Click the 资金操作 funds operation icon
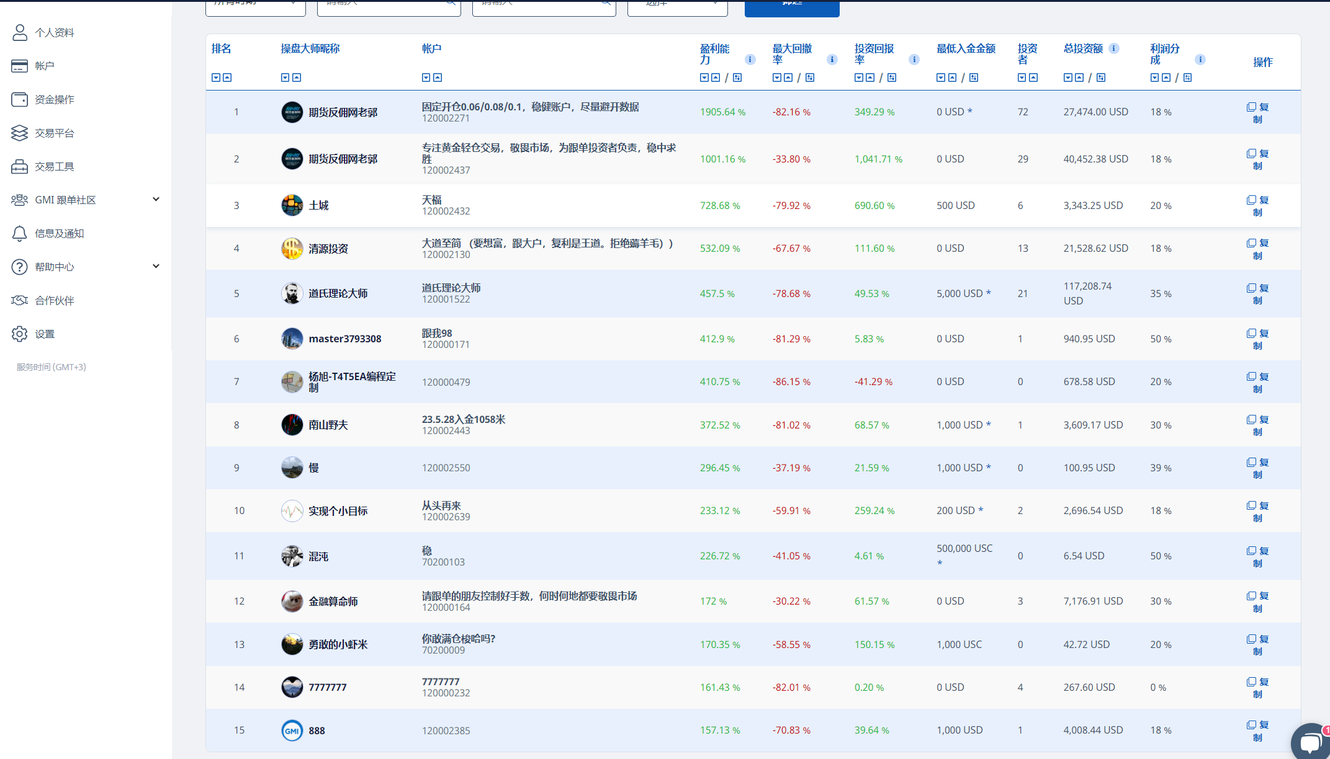 19,99
